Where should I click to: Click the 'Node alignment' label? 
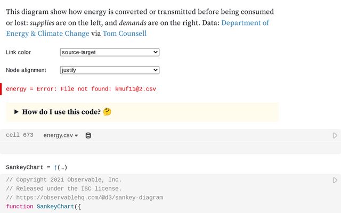tap(26, 70)
